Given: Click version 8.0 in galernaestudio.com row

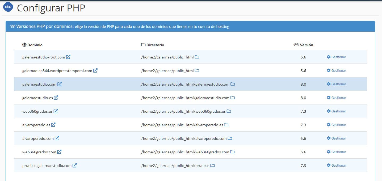Looking at the screenshot, I should [x=303, y=84].
